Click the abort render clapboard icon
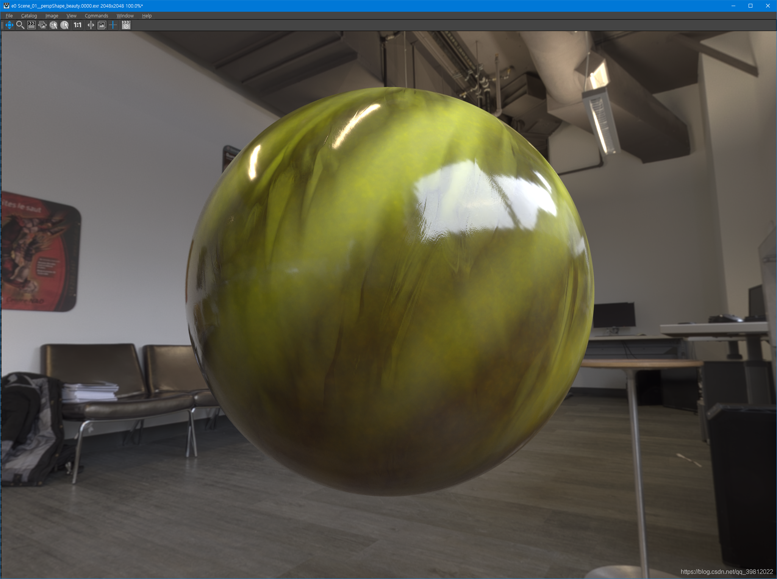This screenshot has width=777, height=579. (x=126, y=25)
